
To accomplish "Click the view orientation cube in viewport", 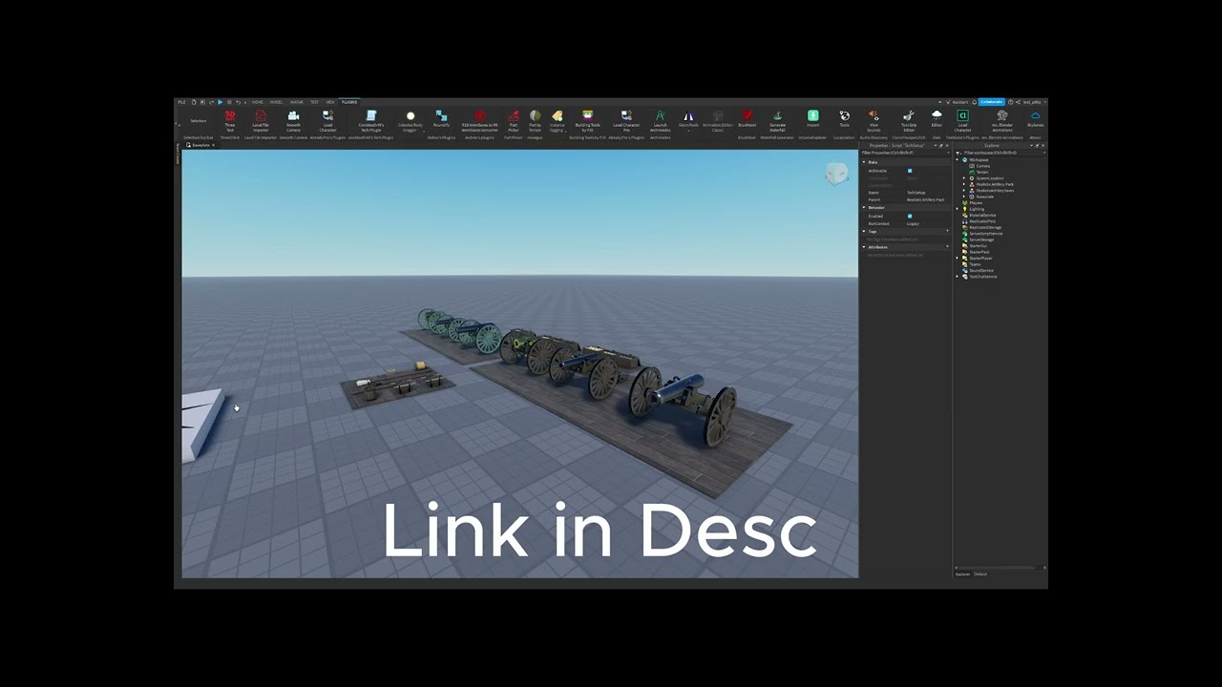I will click(x=836, y=174).
